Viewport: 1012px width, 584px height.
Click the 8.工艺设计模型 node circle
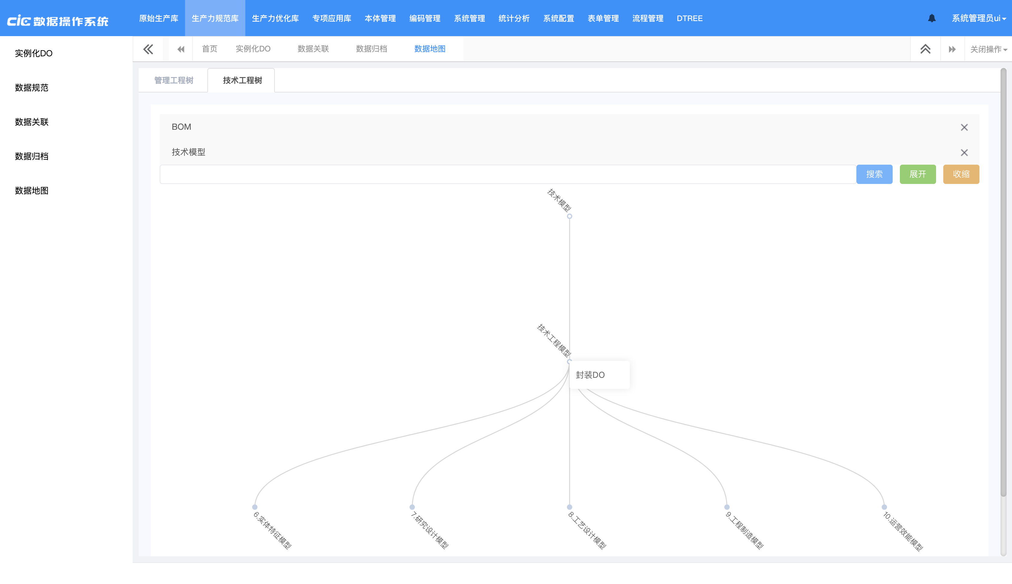tap(569, 507)
